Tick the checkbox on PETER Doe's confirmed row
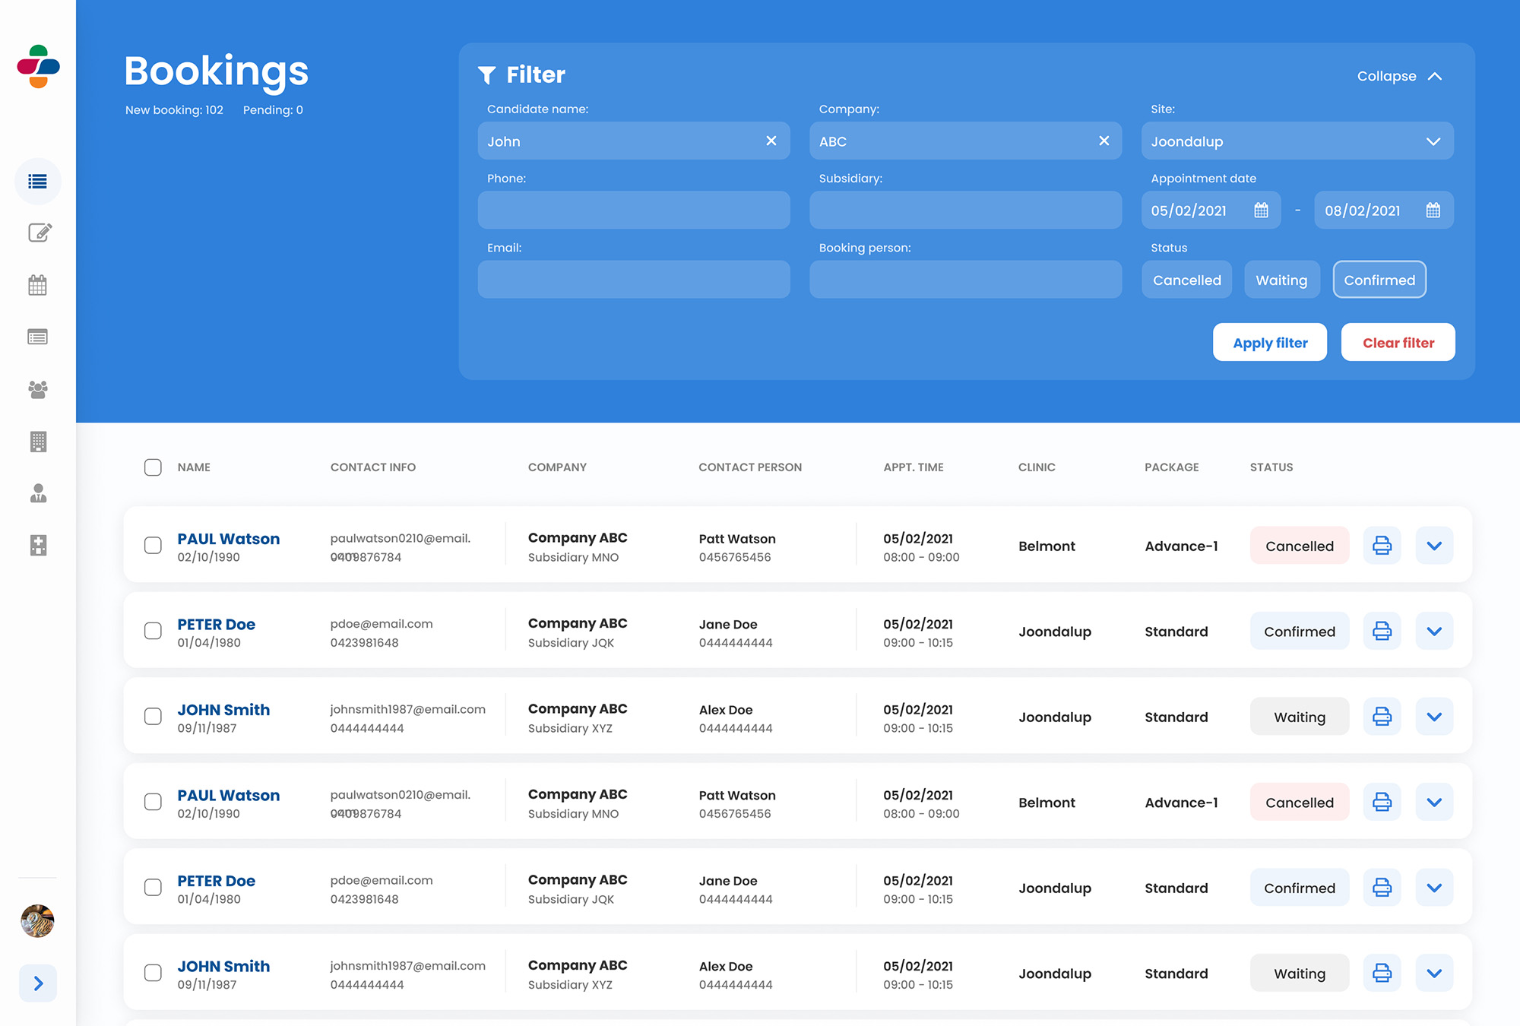This screenshot has width=1520, height=1026. click(x=153, y=631)
